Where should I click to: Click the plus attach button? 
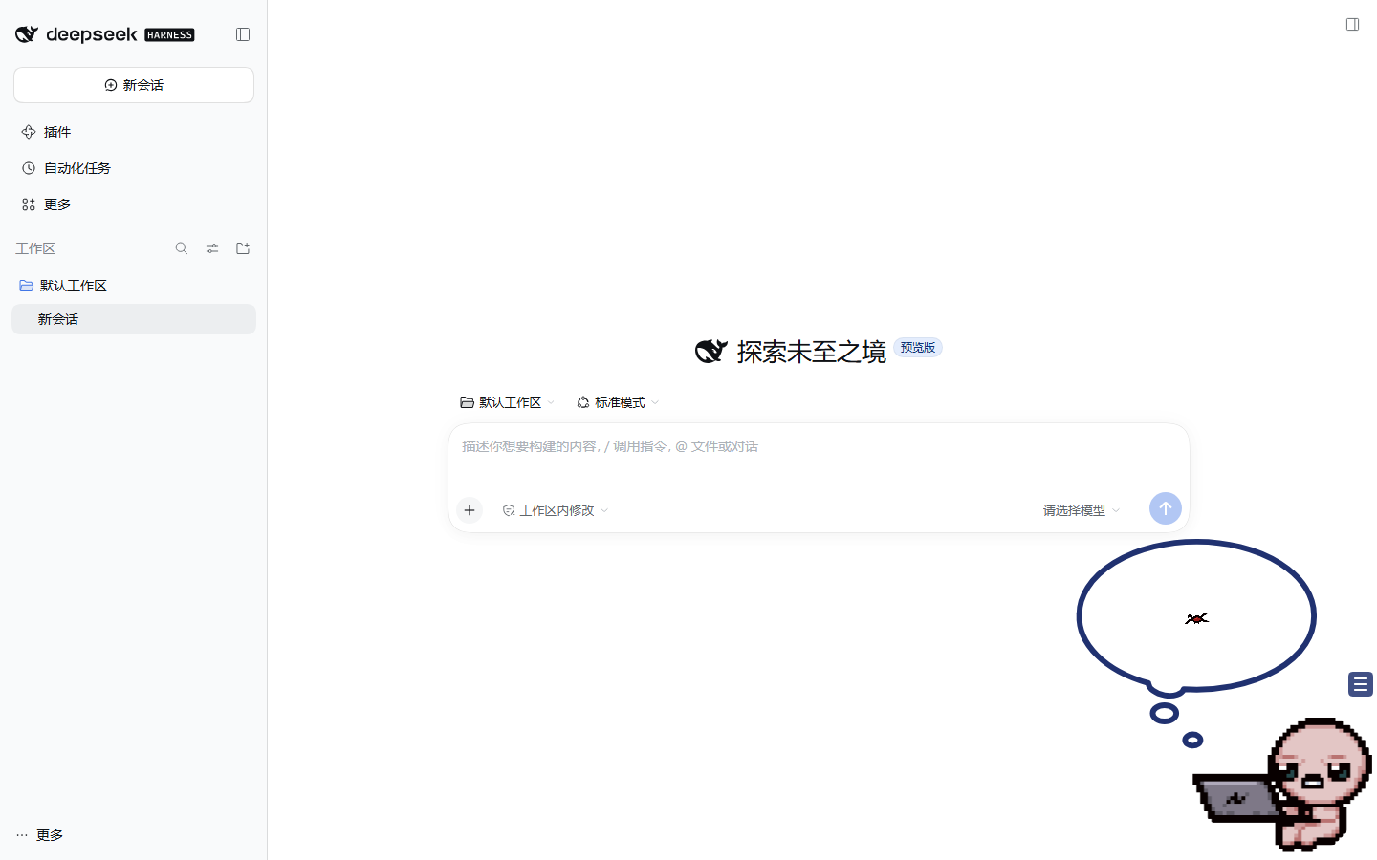(470, 510)
